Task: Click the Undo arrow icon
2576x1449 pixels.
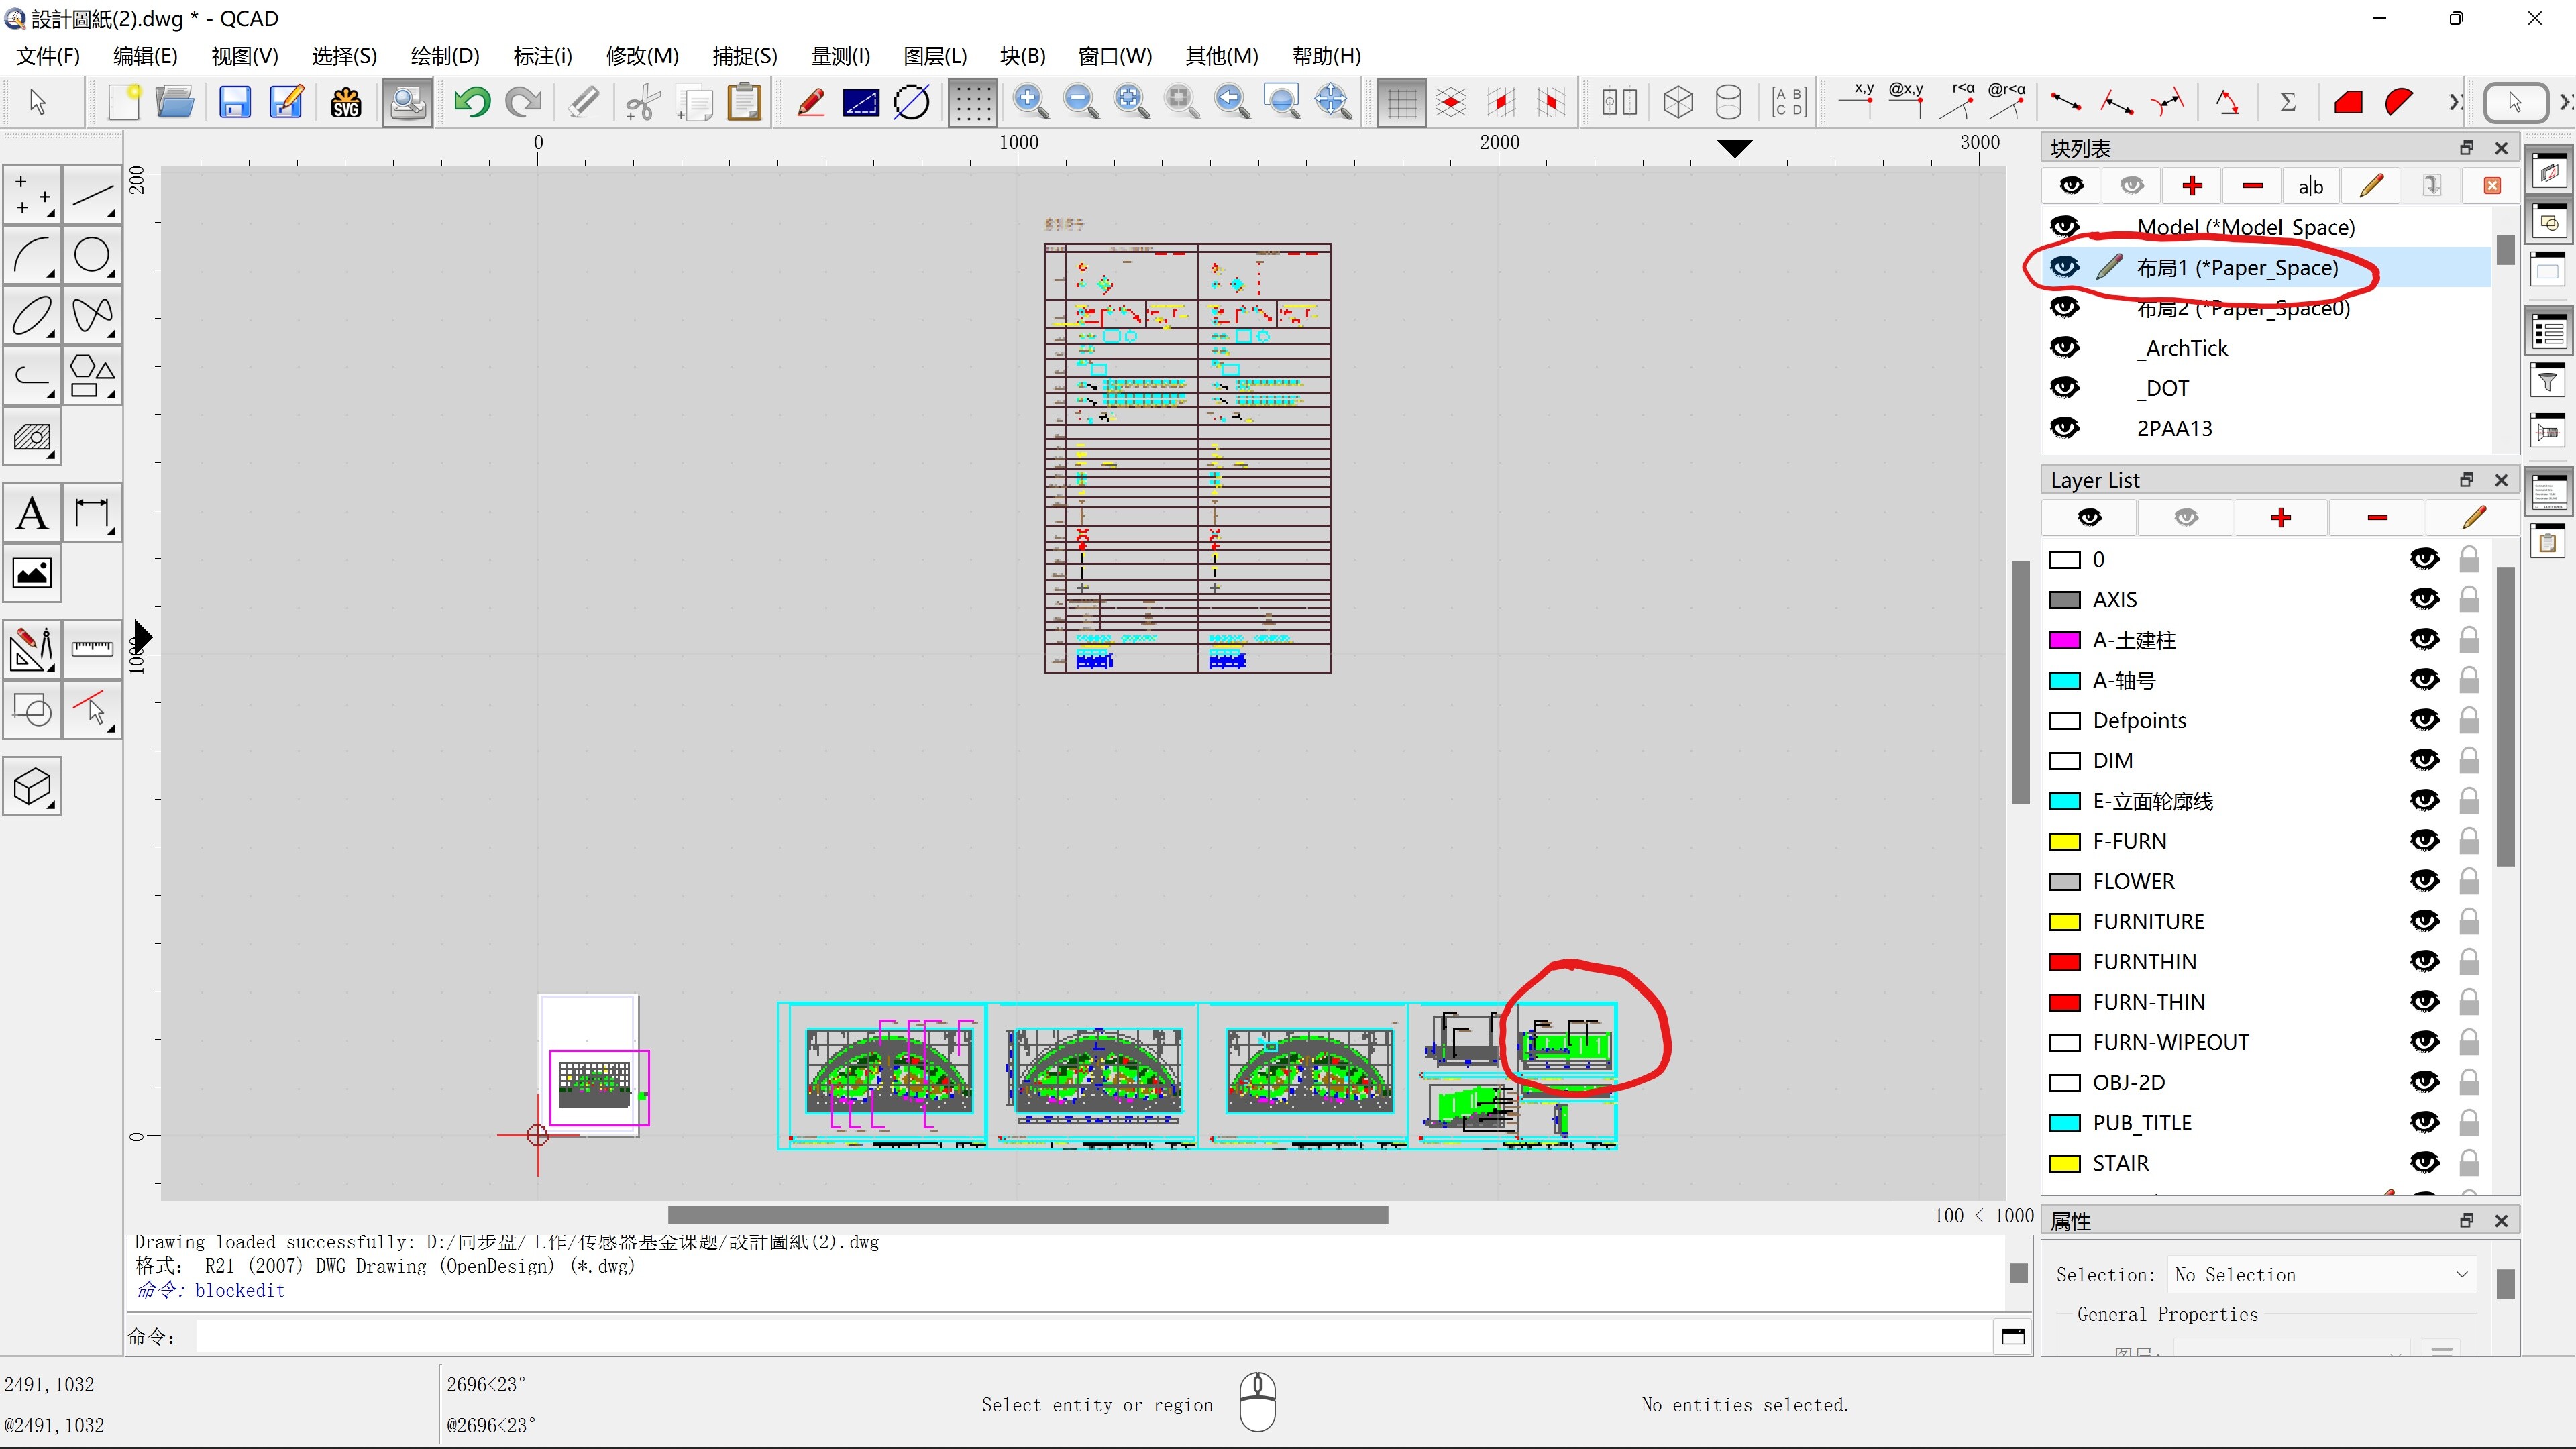Action: point(471,102)
